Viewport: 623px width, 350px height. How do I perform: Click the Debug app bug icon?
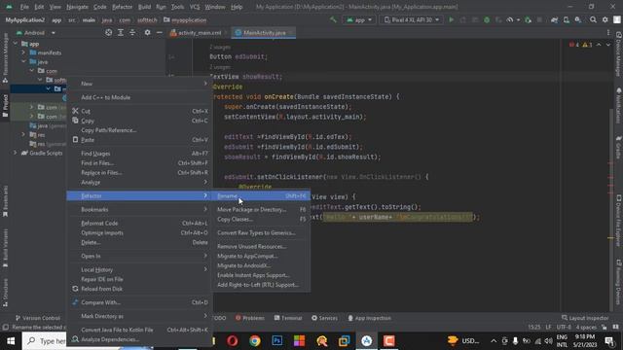coord(487,19)
